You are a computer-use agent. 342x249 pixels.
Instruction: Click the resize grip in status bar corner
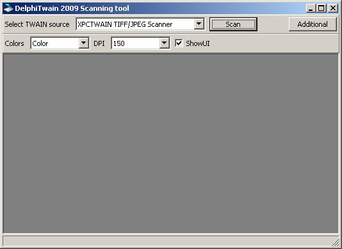(335, 242)
